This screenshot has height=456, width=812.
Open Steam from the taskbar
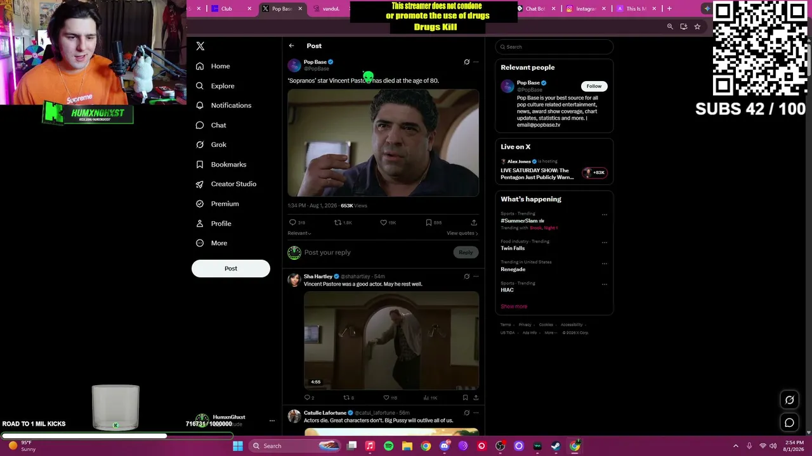pos(556,446)
